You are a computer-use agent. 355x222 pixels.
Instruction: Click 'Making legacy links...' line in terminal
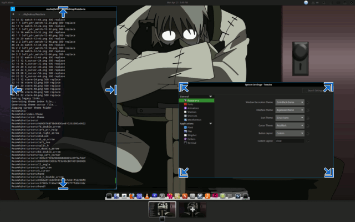[x=28, y=98]
